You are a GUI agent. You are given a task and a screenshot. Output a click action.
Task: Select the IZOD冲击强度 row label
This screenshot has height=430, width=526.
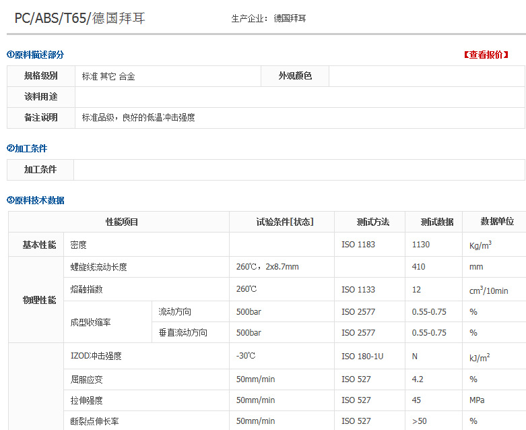pyautogui.click(x=96, y=356)
